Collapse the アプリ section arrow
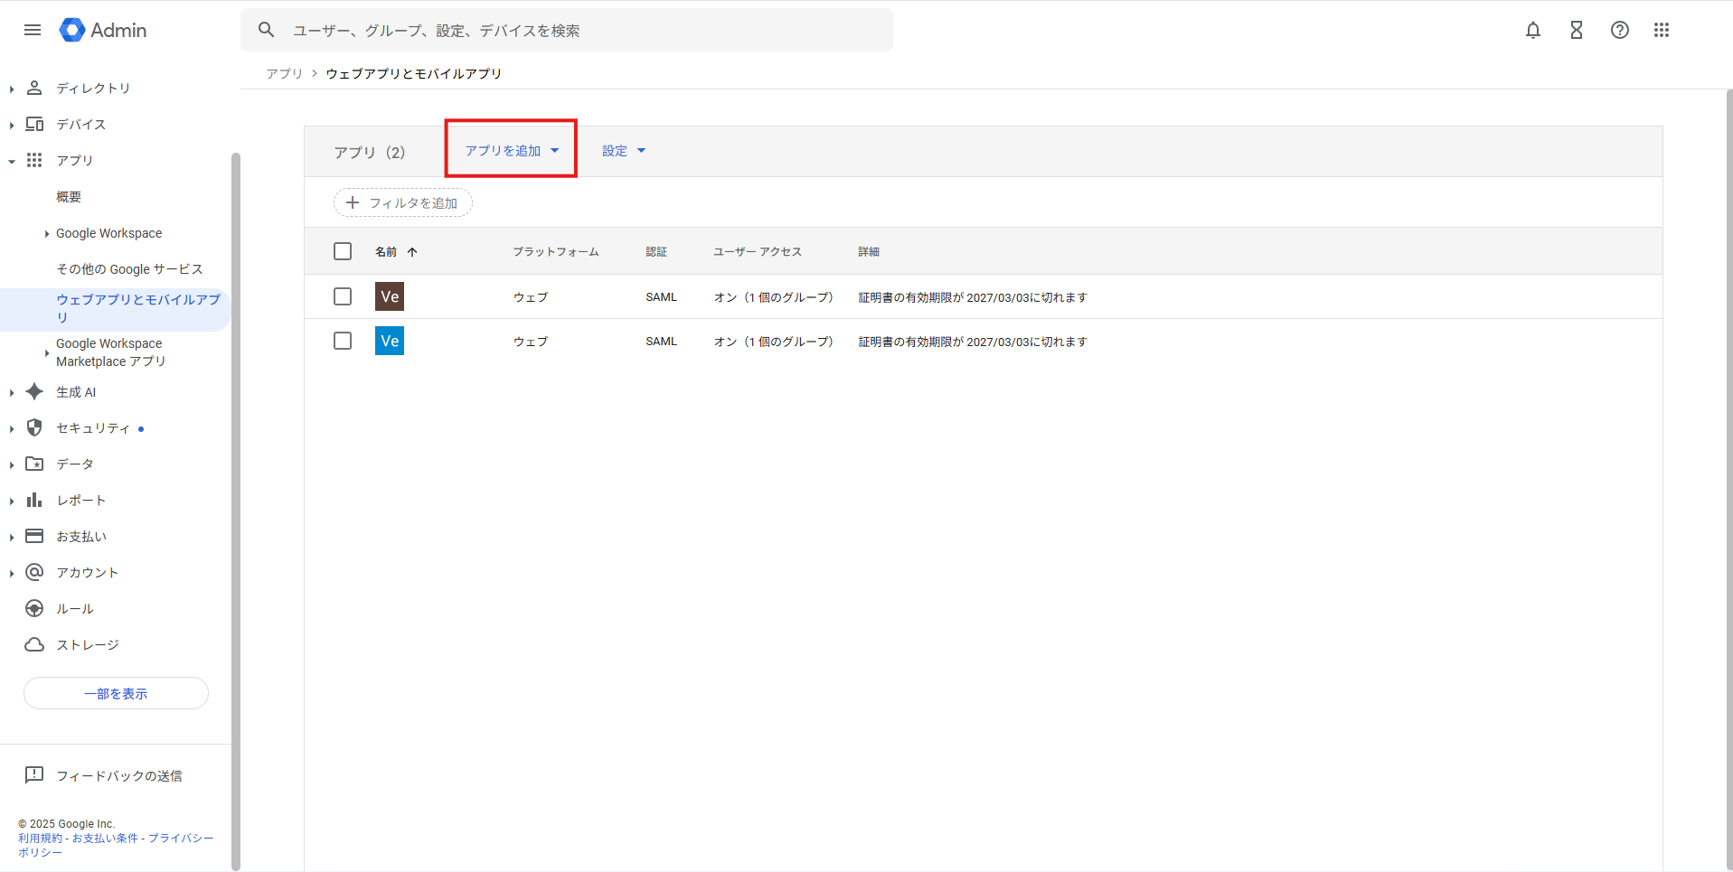The width and height of the screenshot is (1733, 872). coord(12,161)
